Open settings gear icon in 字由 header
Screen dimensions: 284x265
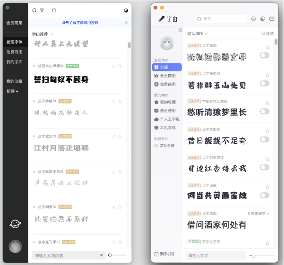(x=253, y=19)
